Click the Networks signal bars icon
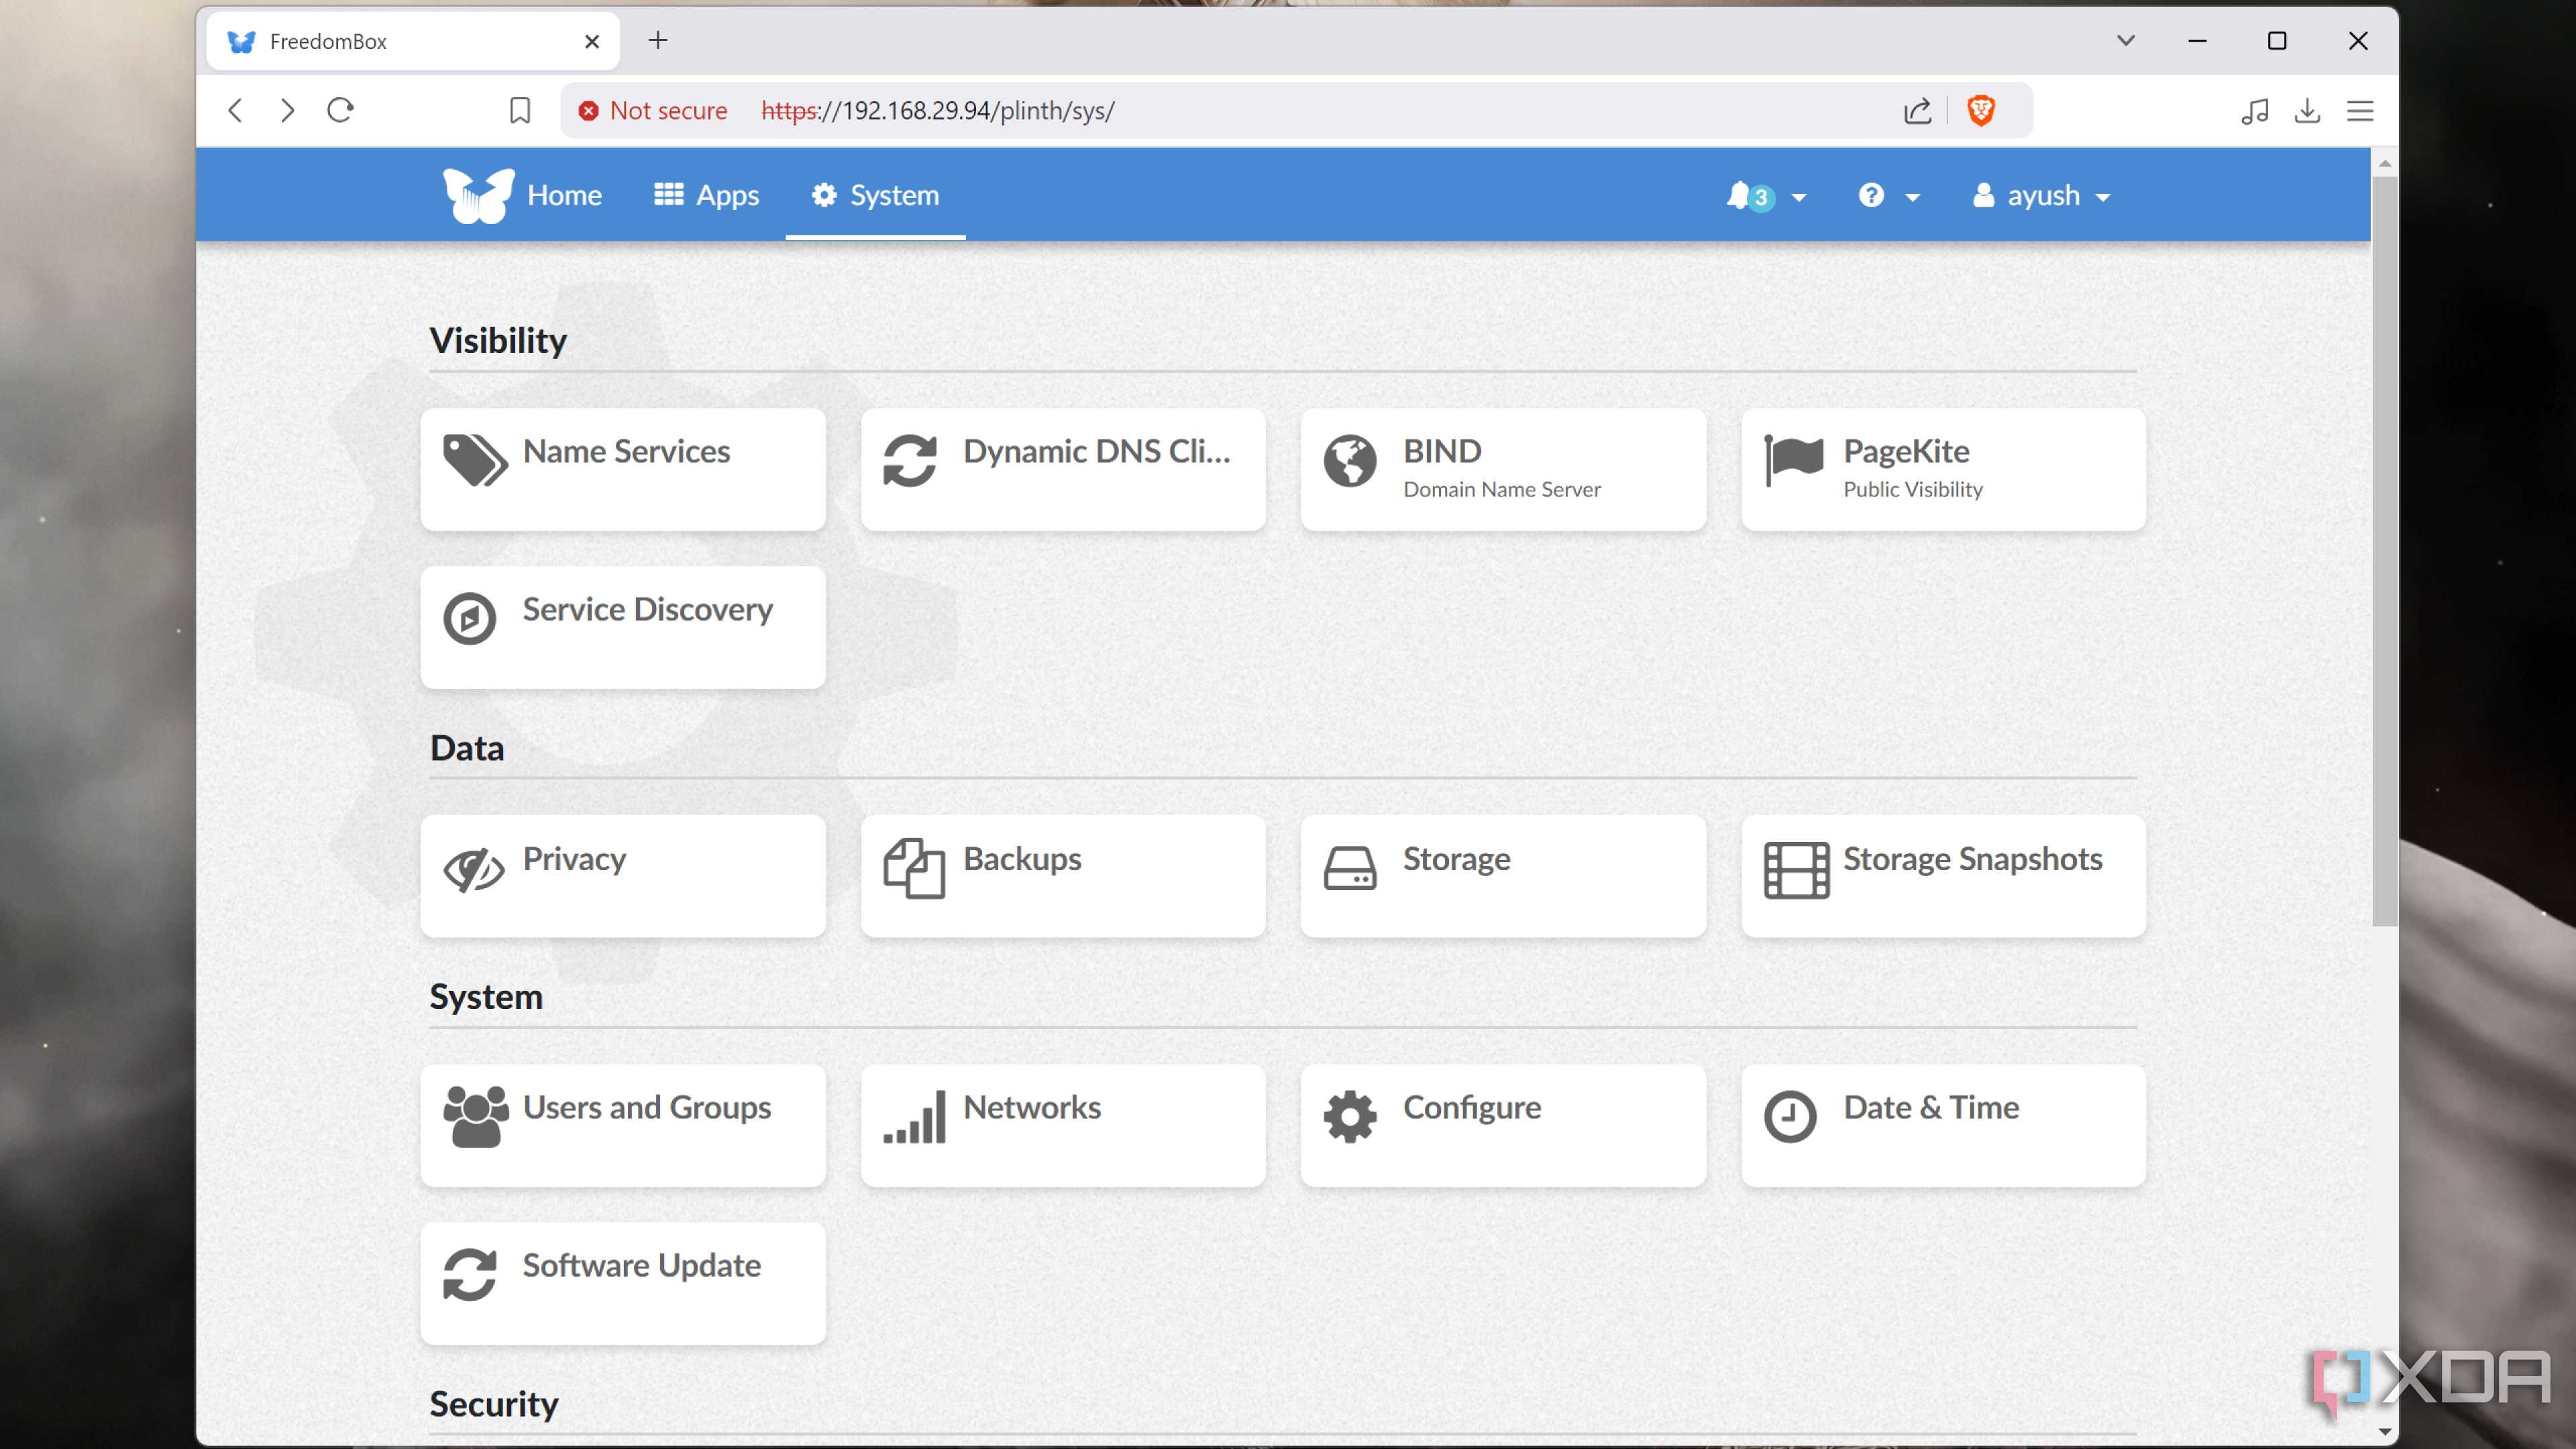 pos(914,1116)
